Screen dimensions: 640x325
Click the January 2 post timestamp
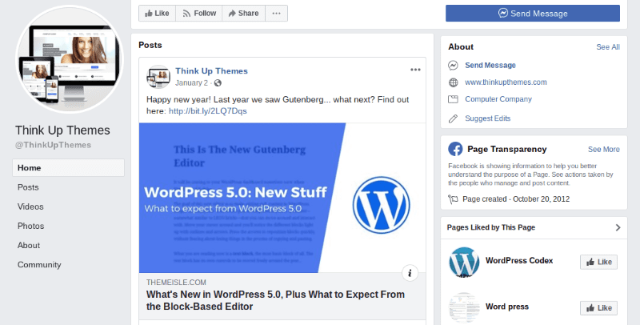191,83
